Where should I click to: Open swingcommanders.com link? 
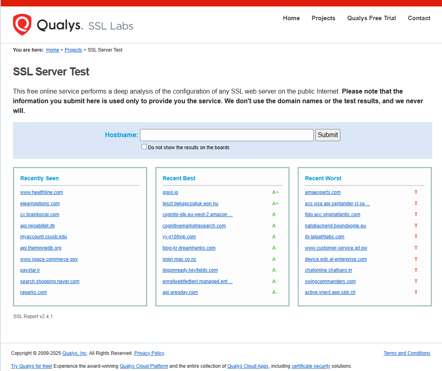pyautogui.click(x=330, y=281)
